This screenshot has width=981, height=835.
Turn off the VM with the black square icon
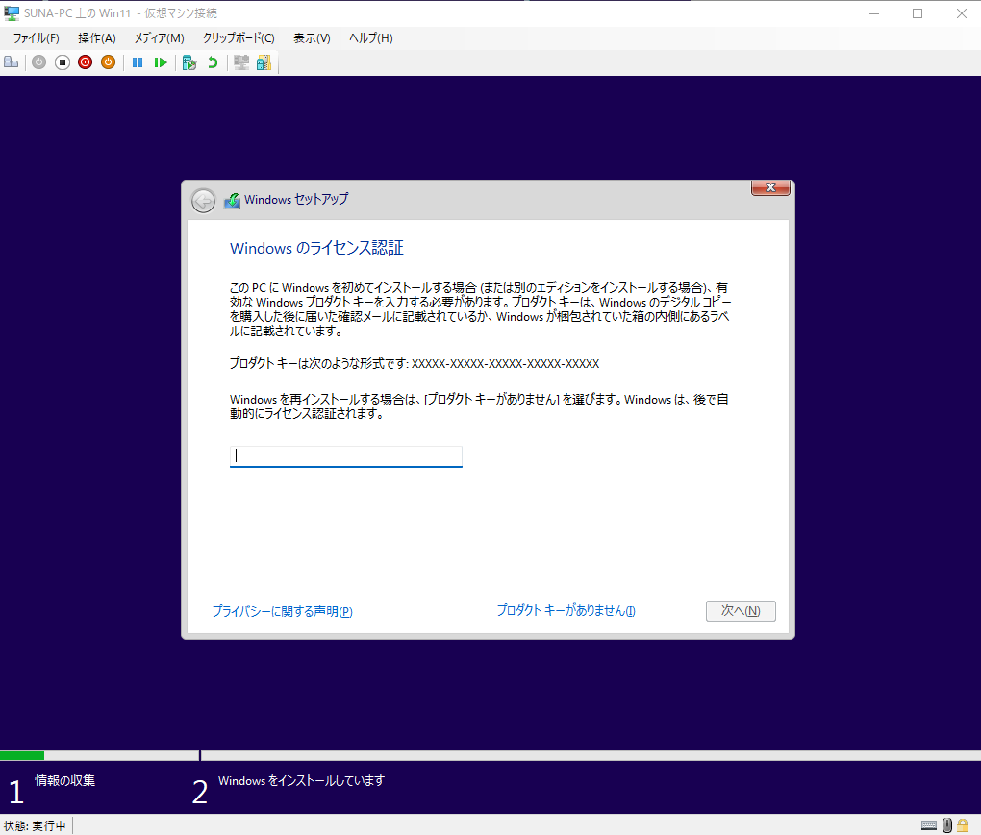pos(62,61)
